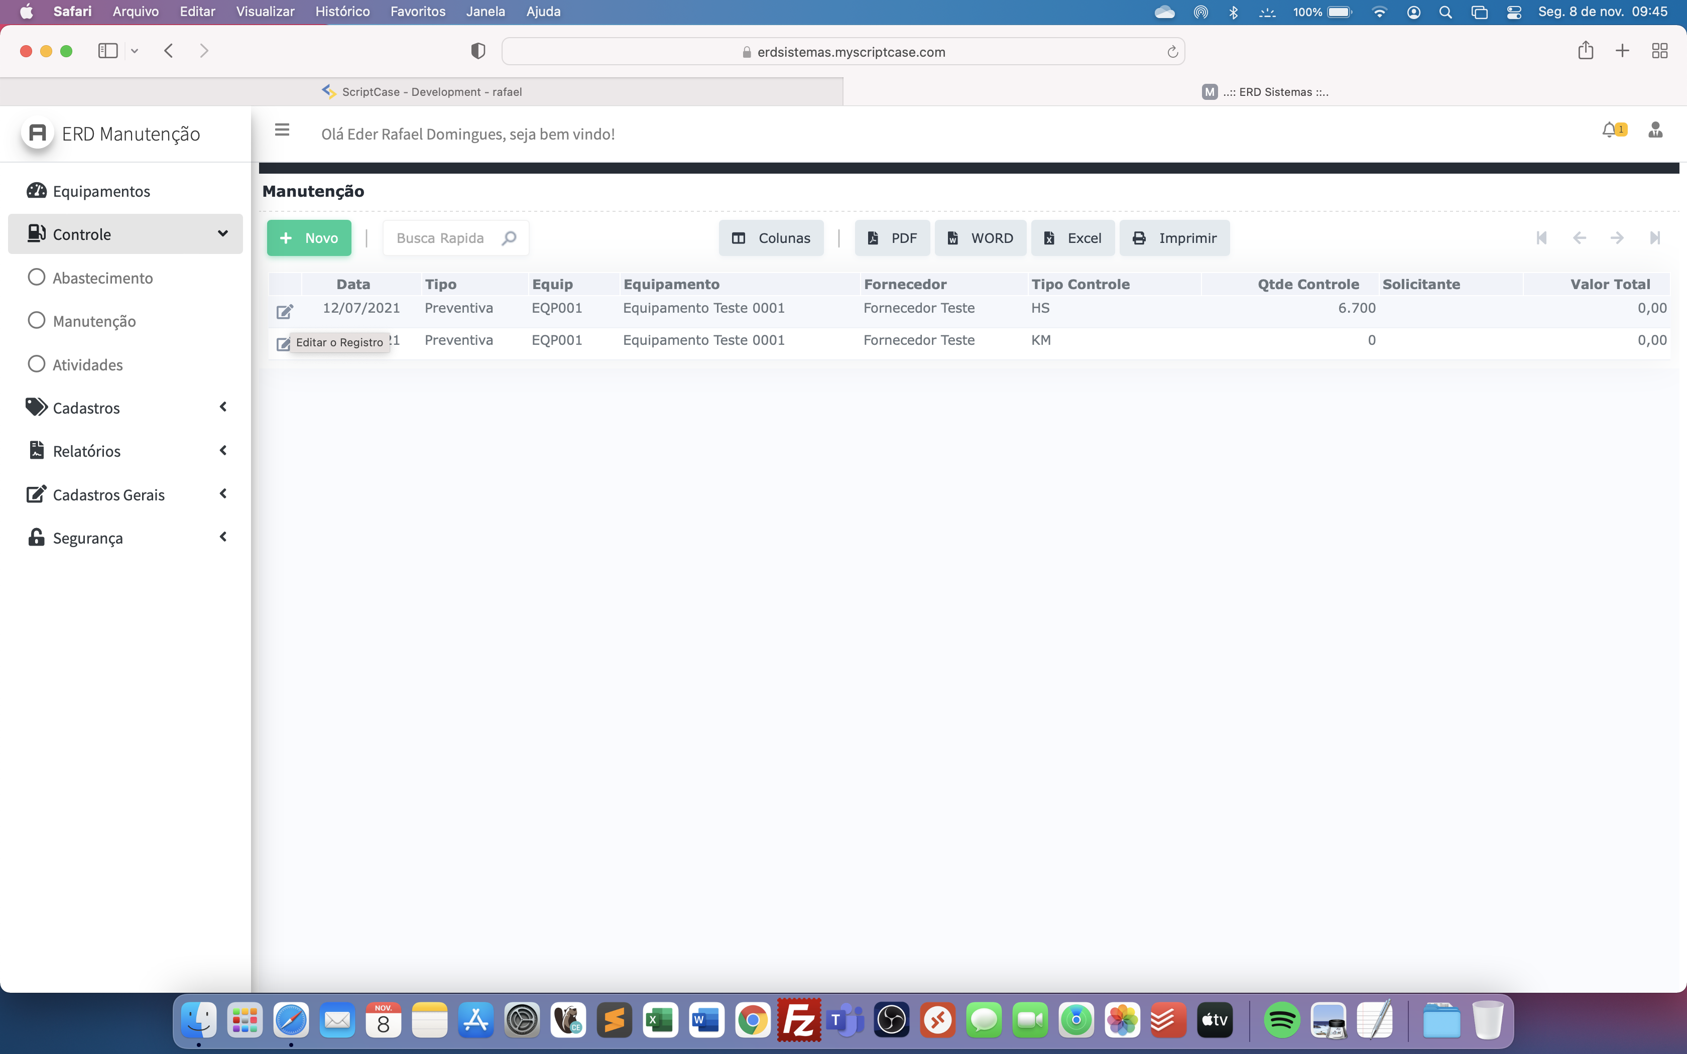
Task: Expand the Segurança menu section
Action: pyautogui.click(x=126, y=538)
